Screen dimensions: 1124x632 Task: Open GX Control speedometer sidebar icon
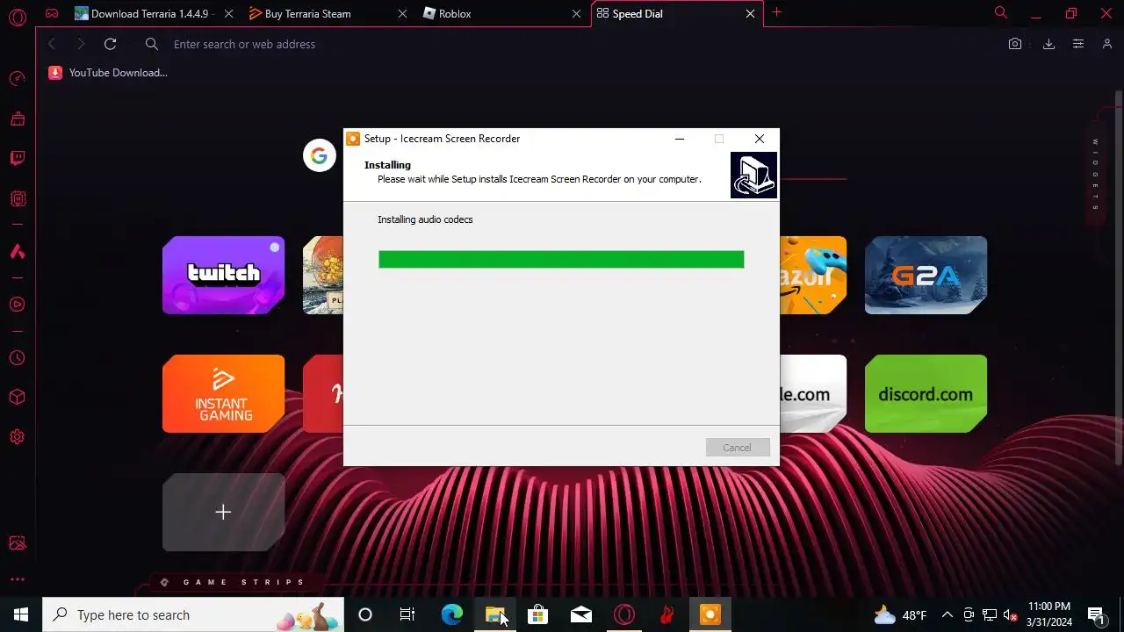[17, 79]
